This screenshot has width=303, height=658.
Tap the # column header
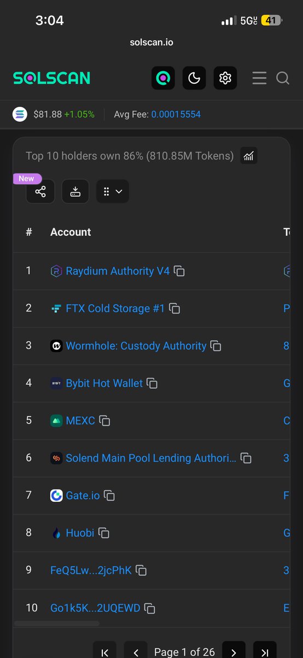point(29,232)
